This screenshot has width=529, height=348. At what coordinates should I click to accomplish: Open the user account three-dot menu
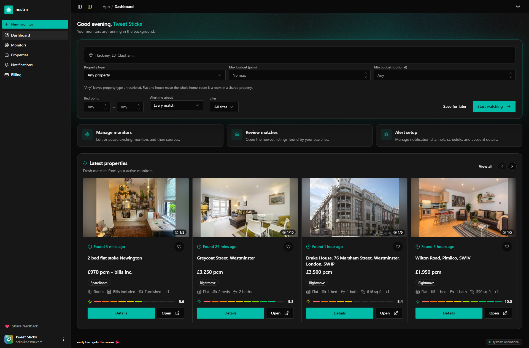click(64, 339)
